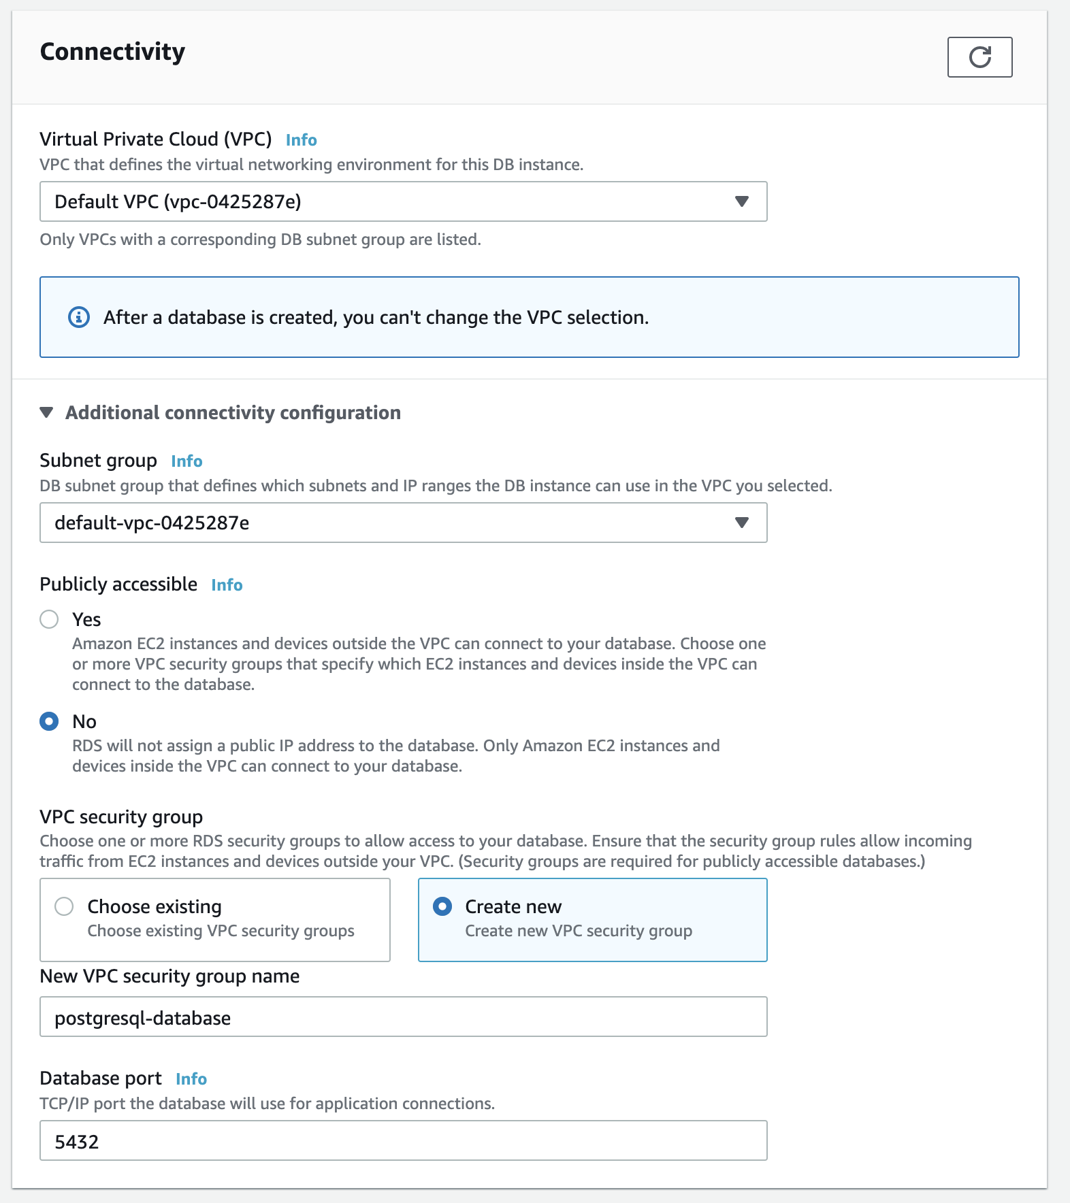Click the dropdown arrow on the Subnet group selector
1070x1203 pixels.
coord(742,523)
